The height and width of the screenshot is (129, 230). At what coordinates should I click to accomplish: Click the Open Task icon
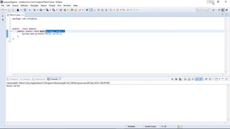76,10
